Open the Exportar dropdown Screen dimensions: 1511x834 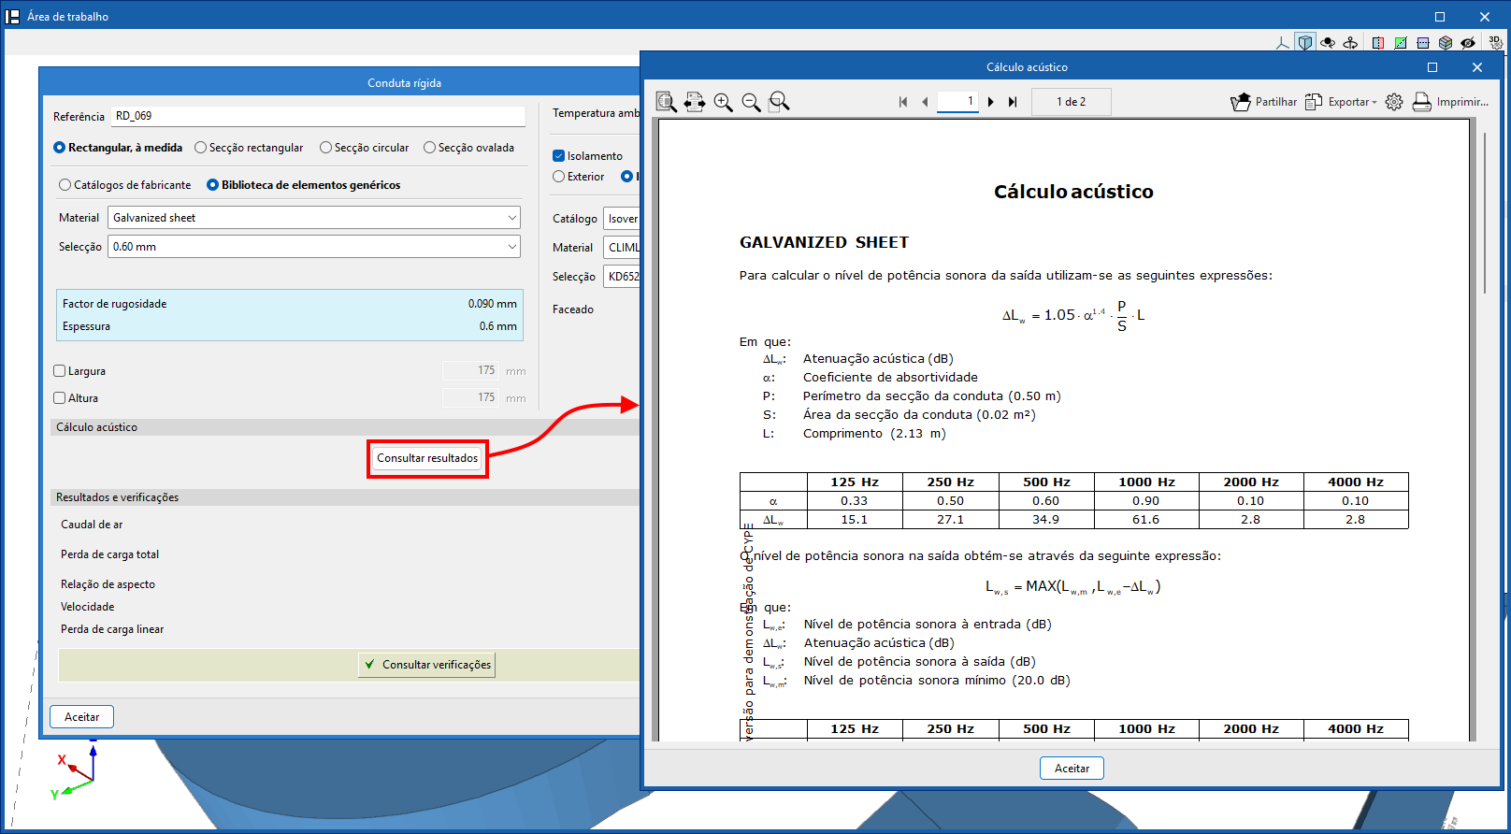coord(1342,102)
